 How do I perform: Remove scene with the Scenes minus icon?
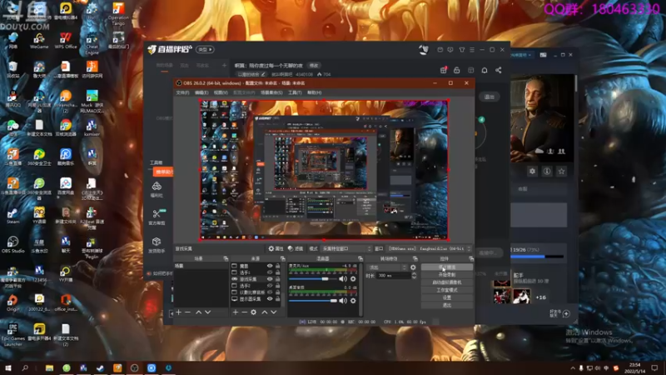pyautogui.click(x=188, y=312)
